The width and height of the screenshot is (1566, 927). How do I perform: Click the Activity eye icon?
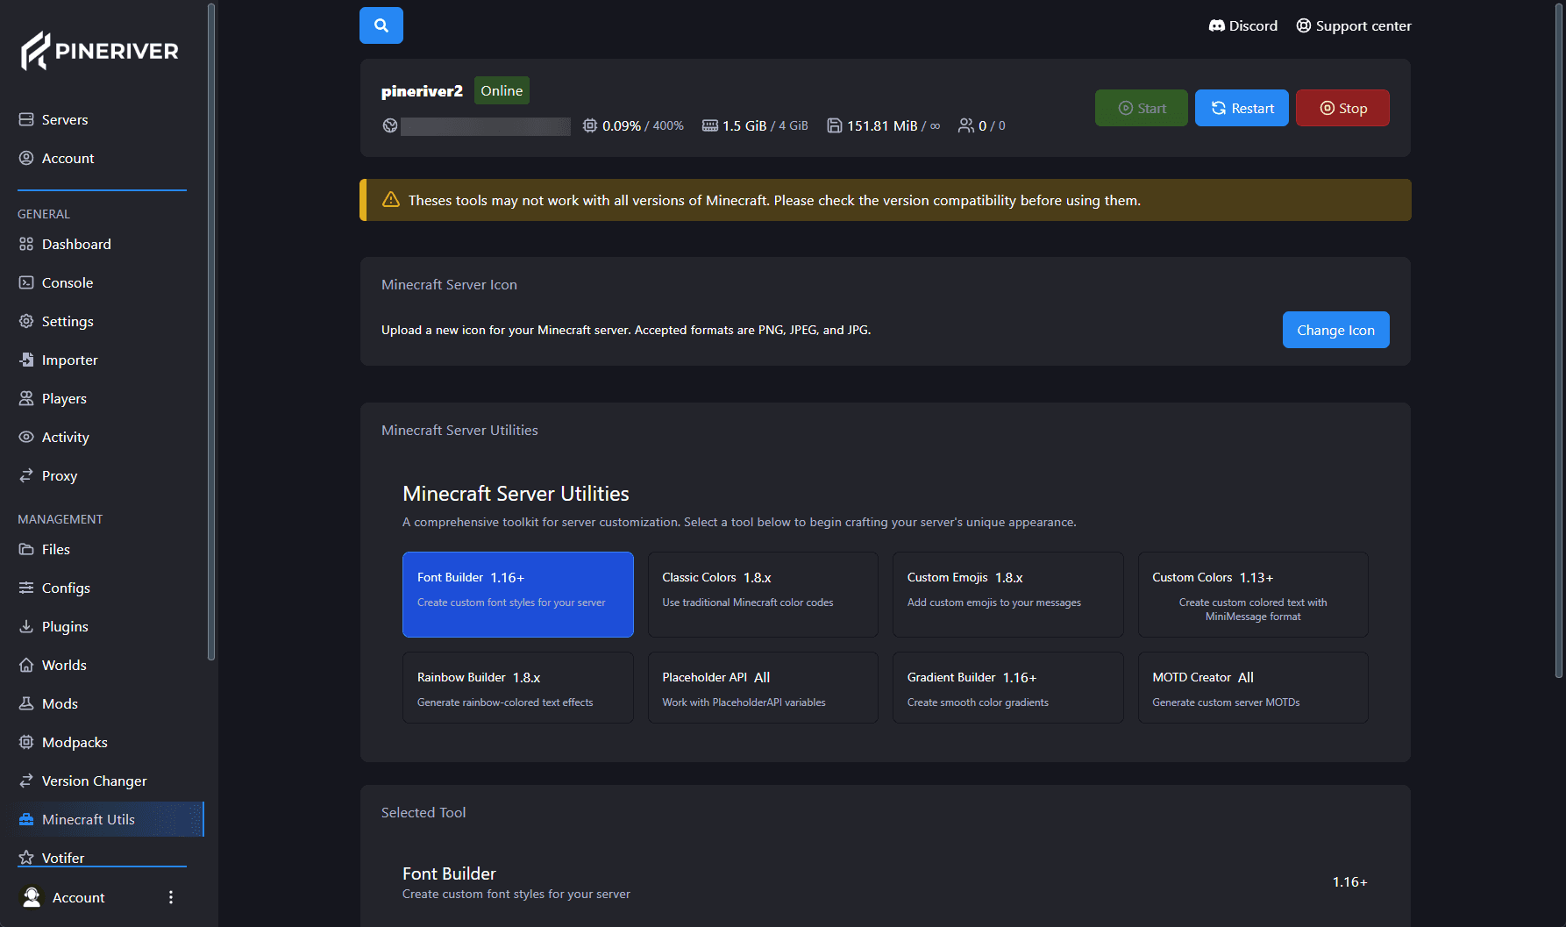pyautogui.click(x=26, y=437)
